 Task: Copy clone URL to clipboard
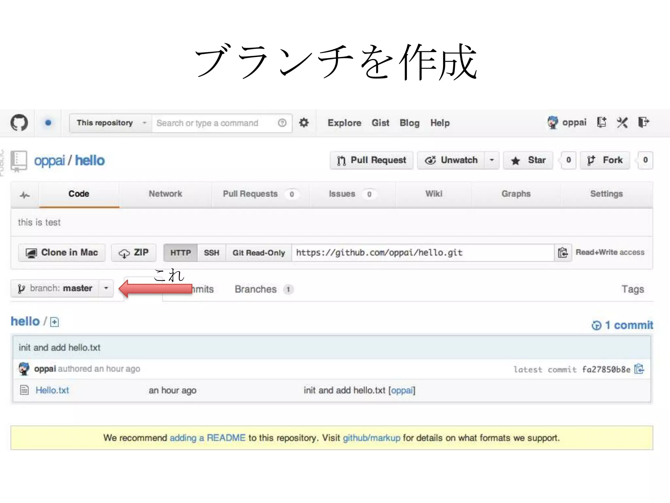click(x=563, y=252)
